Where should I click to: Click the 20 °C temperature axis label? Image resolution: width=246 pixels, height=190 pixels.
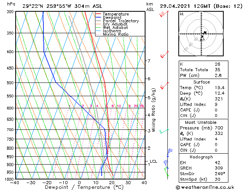[x=111, y=183]
